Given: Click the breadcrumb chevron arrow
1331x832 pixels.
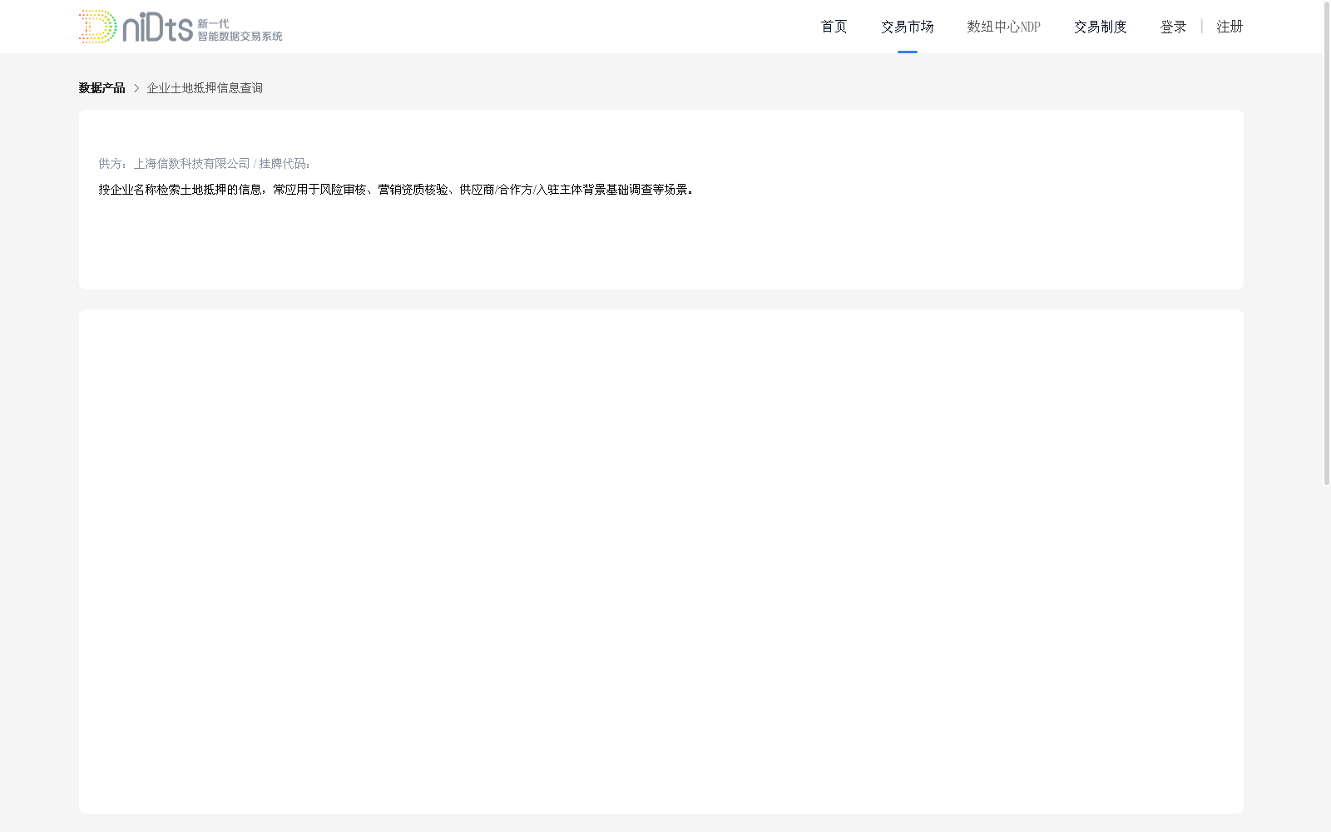Looking at the screenshot, I should click(x=136, y=88).
